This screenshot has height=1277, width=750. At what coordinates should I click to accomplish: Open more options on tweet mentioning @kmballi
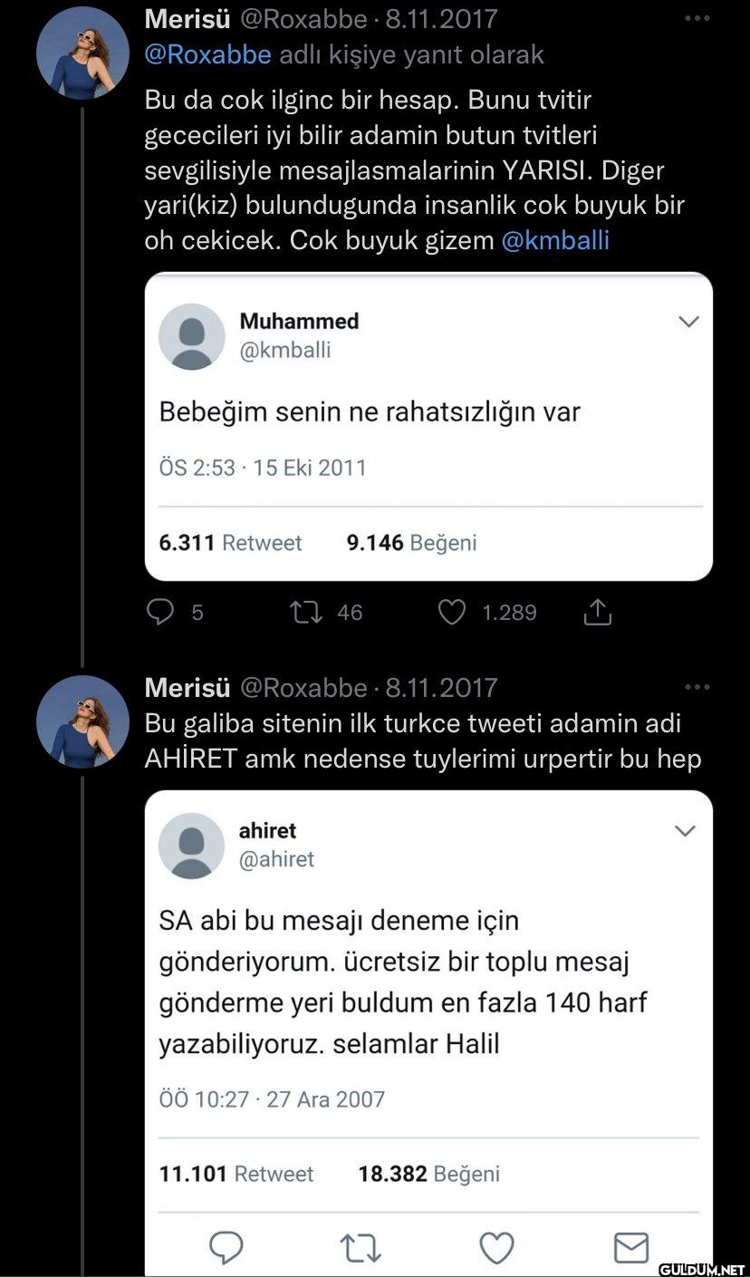click(x=697, y=18)
